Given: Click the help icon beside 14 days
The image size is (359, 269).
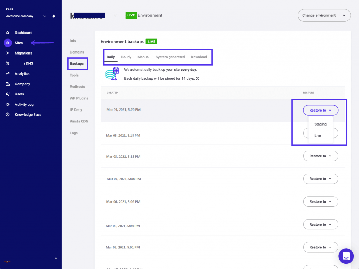Looking at the screenshot, I should 198,79.
